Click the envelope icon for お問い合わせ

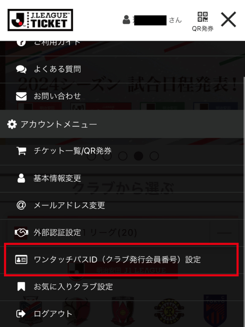point(21,96)
